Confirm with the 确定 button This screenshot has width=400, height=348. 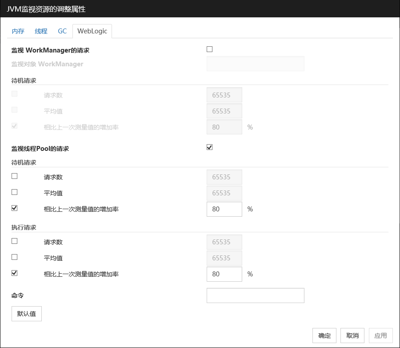click(324, 336)
